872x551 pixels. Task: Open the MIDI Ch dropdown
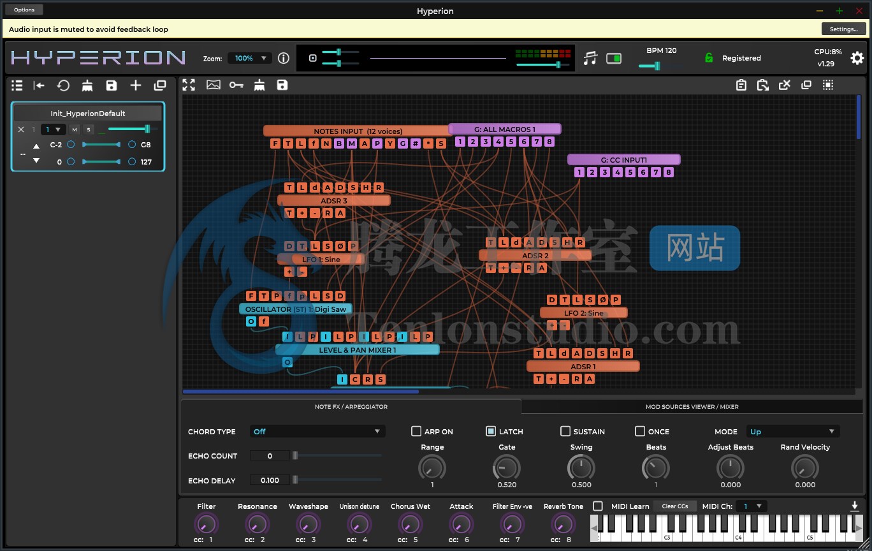tap(751, 506)
